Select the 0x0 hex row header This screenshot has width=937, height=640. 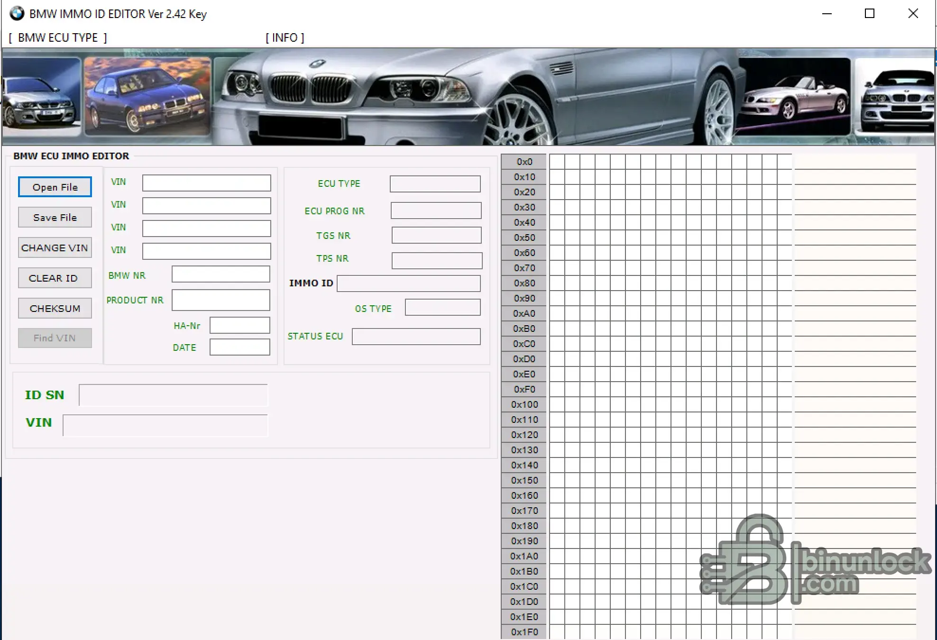tap(524, 162)
